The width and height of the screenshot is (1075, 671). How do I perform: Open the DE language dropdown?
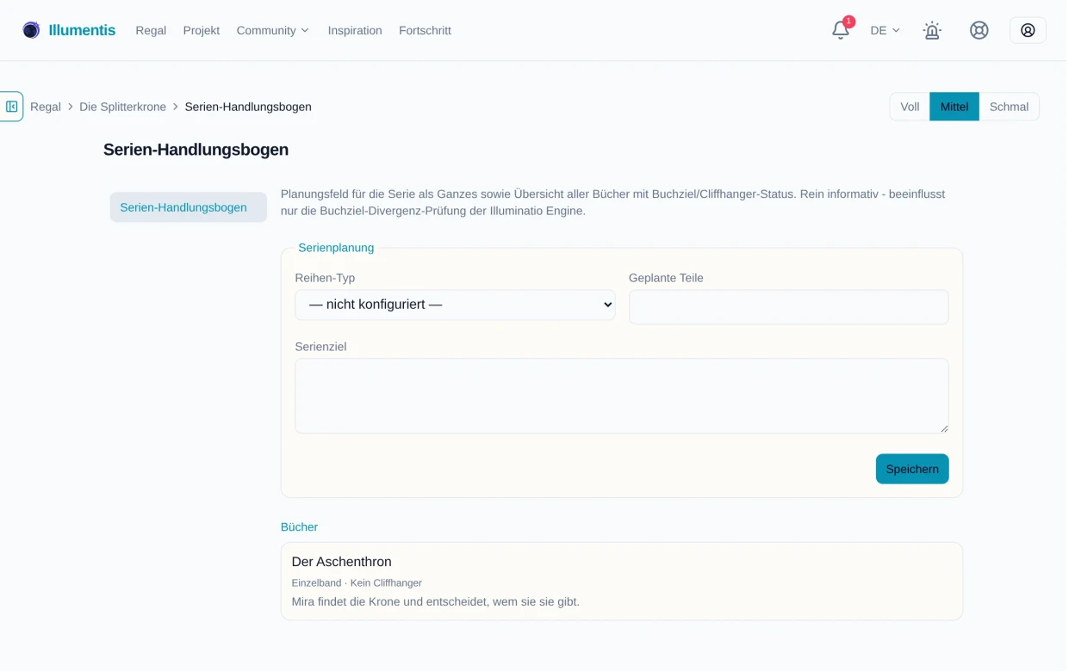(x=885, y=30)
